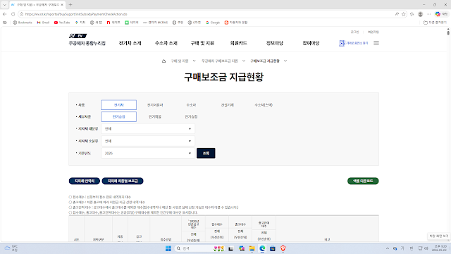Select the 수소차(스택) vehicle type option
The width and height of the screenshot is (451, 254).
264,105
